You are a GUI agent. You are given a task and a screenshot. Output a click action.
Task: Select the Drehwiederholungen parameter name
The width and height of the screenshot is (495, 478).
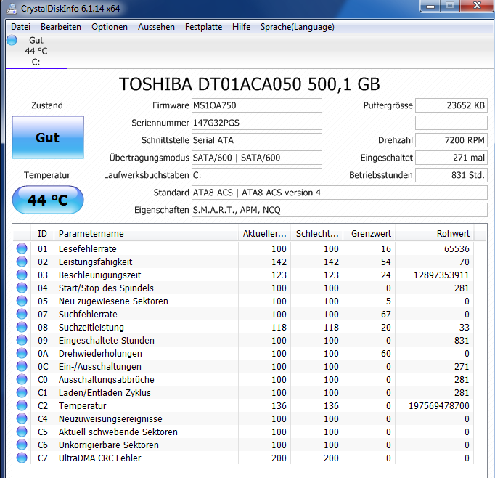coord(100,354)
